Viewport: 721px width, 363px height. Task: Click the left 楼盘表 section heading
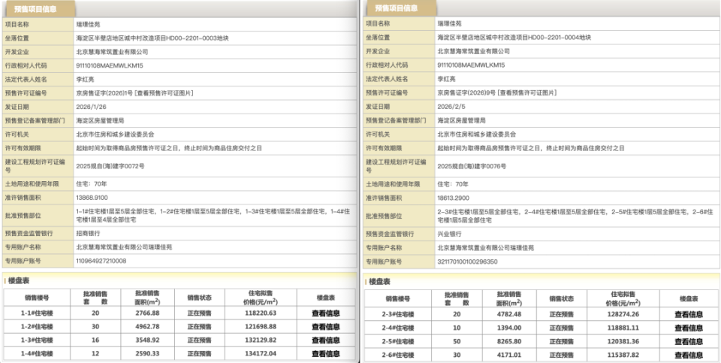pyautogui.click(x=18, y=280)
